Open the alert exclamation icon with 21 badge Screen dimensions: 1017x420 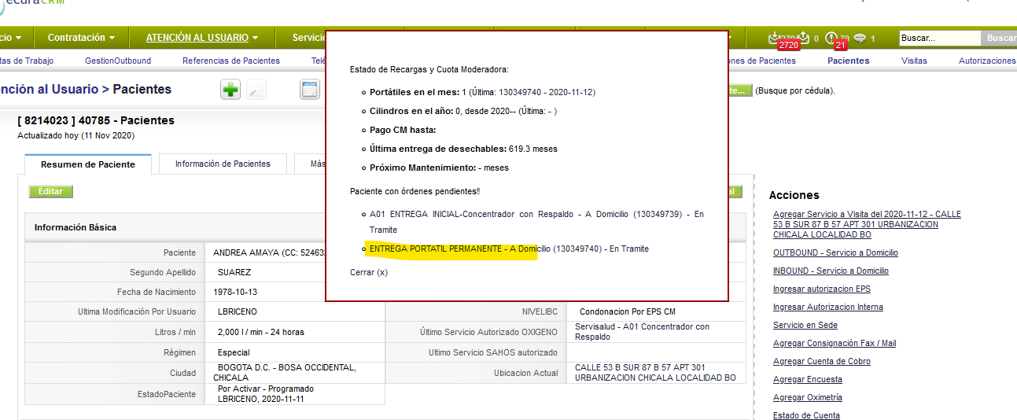pyautogui.click(x=831, y=38)
